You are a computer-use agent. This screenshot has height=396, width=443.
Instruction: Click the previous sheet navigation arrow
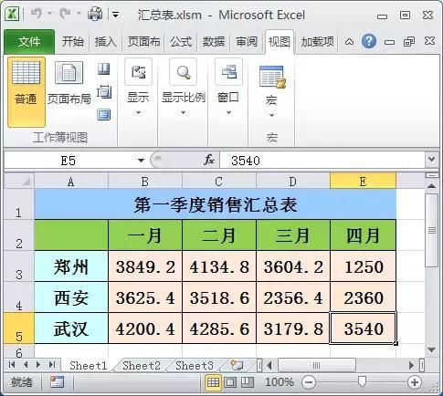click(26, 364)
